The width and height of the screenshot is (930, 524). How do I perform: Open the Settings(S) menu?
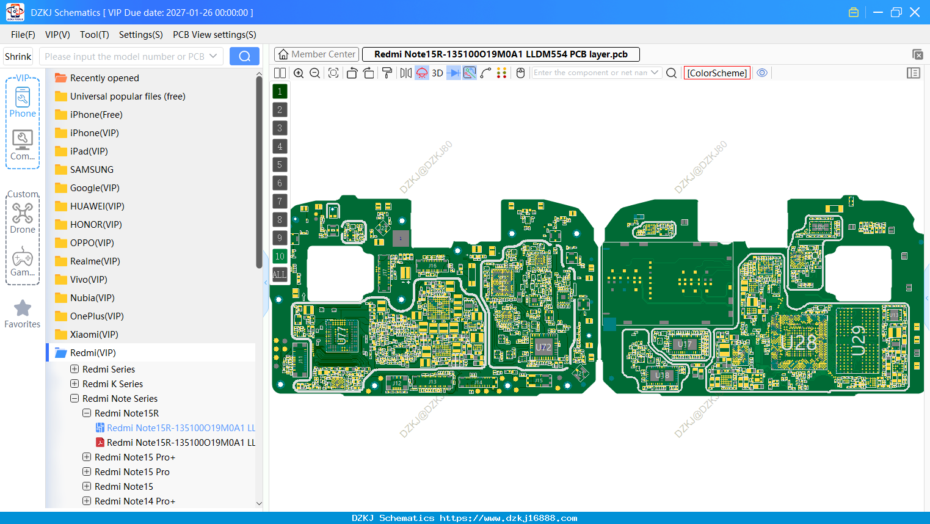coord(141,35)
